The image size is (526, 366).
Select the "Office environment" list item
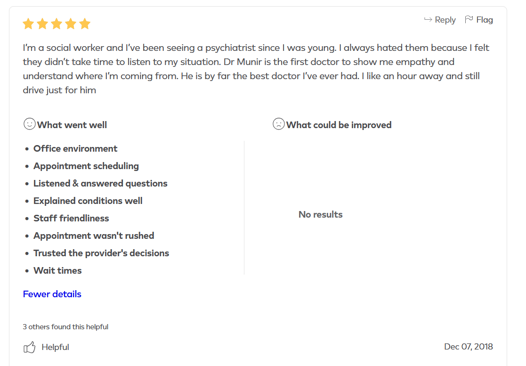[x=75, y=148]
